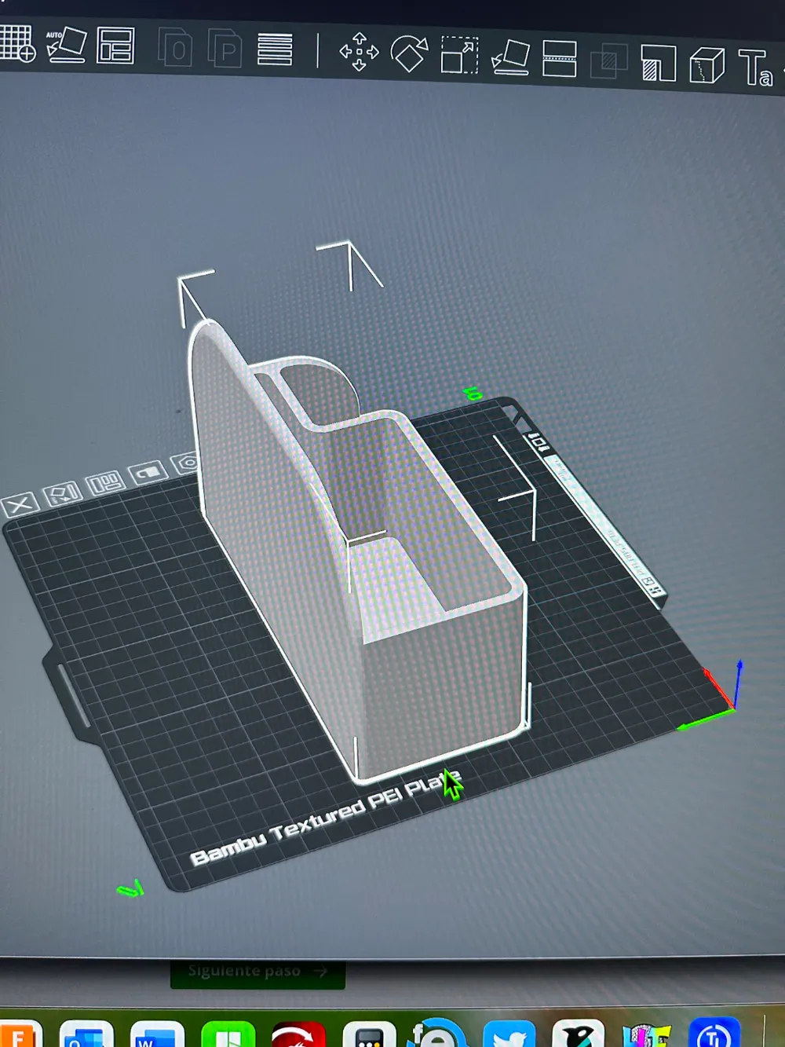Toggle the plate lock icon
The height and width of the screenshot is (1047, 785).
[148, 474]
